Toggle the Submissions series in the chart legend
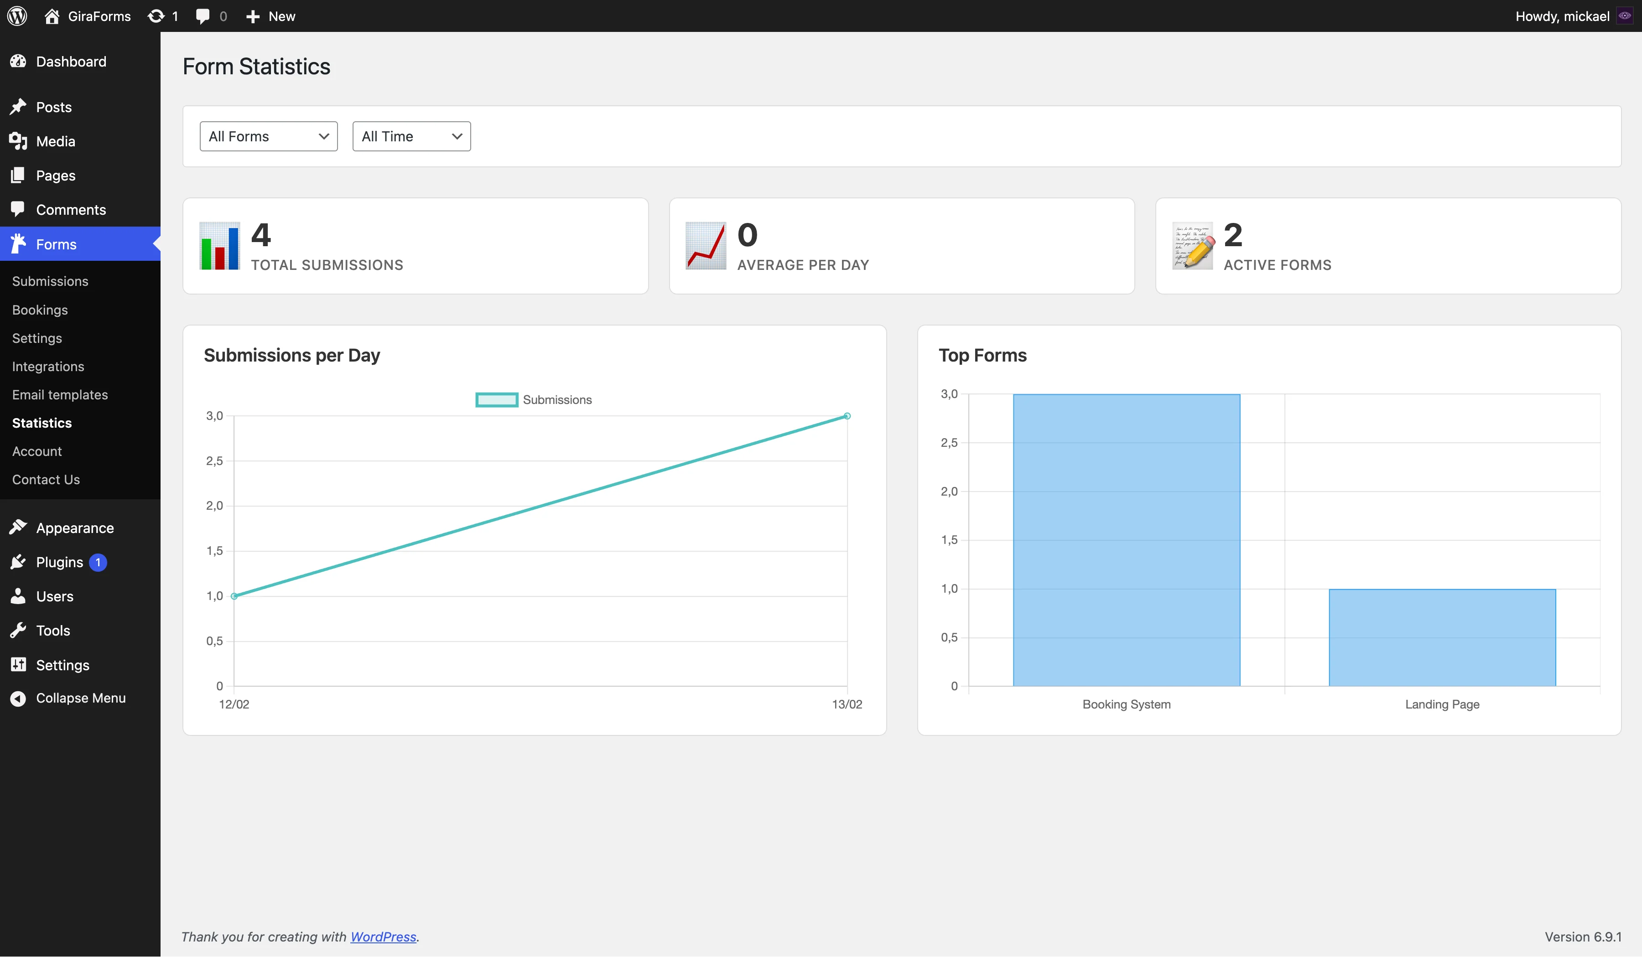The height and width of the screenshot is (957, 1642). click(534, 399)
